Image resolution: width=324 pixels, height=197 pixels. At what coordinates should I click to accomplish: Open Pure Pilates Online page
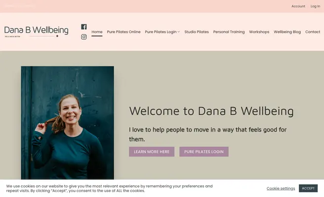[x=123, y=32]
